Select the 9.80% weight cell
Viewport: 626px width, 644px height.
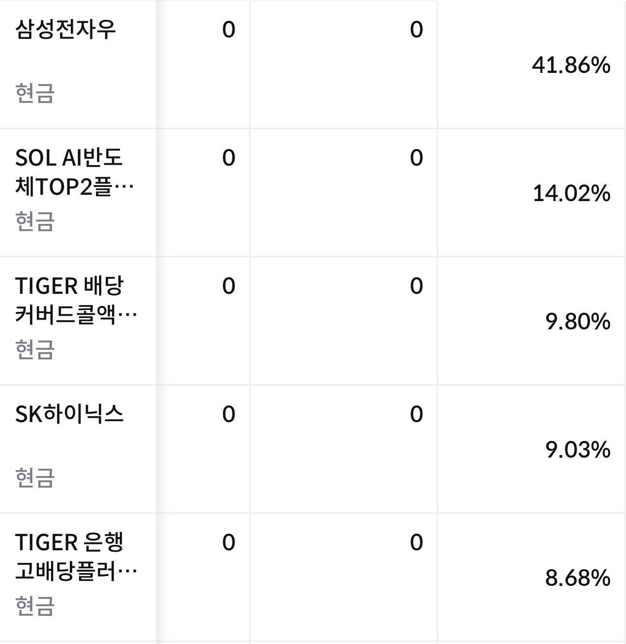[577, 321]
